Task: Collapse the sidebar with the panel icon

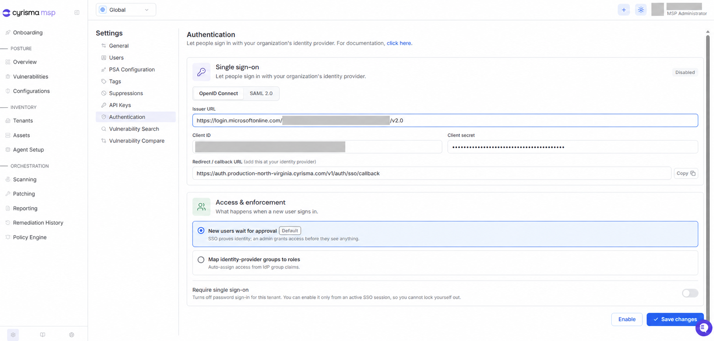Action: coord(77,13)
